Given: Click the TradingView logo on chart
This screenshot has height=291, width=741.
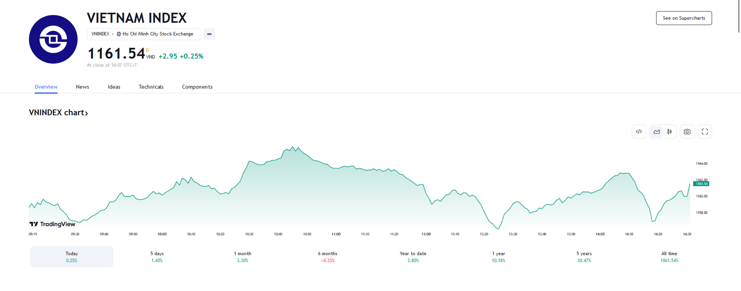Looking at the screenshot, I should (x=52, y=224).
